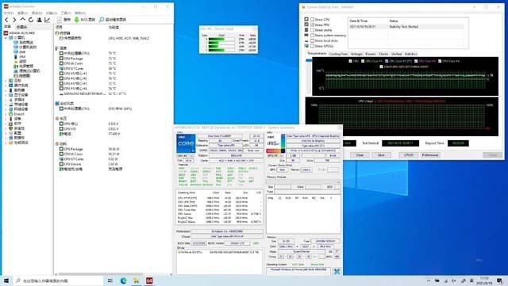Image resolution: width=508 pixels, height=286 pixels.
Task: Open the graph icon in AIDA64 toolbar
Action: point(48,20)
